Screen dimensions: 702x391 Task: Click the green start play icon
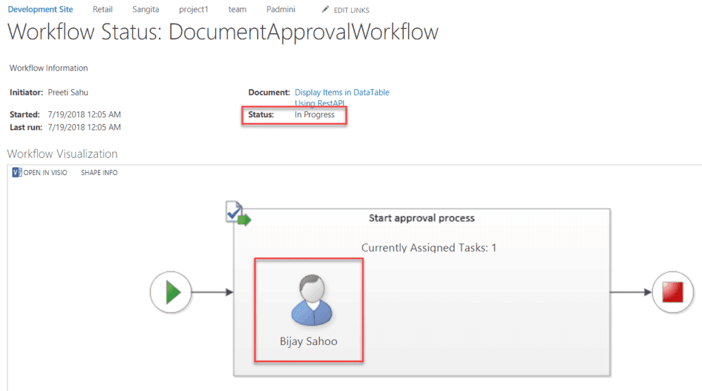[171, 292]
